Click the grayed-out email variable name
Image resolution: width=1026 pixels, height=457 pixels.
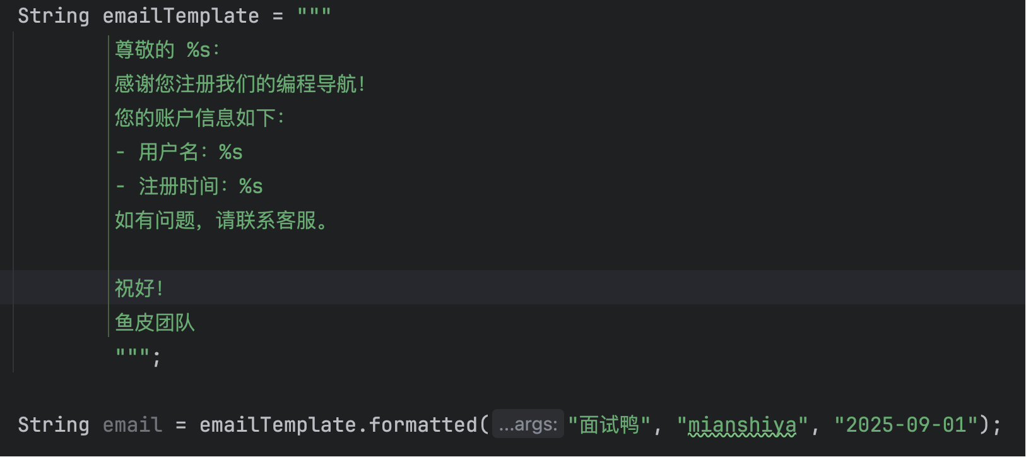[133, 425]
